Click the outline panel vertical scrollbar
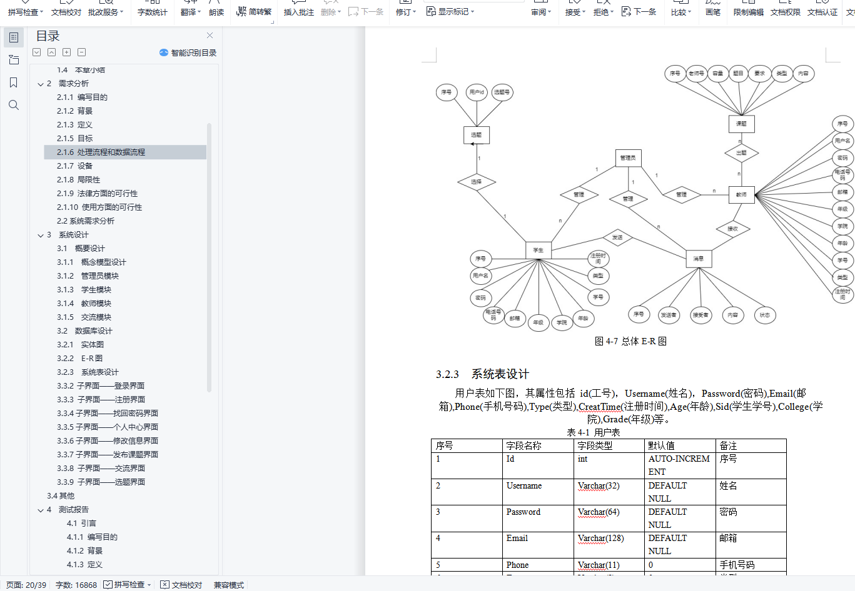 click(x=209, y=257)
